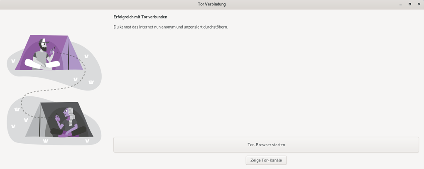Close the Tor Verbindung window
This screenshot has height=169, width=424.
[419, 4]
